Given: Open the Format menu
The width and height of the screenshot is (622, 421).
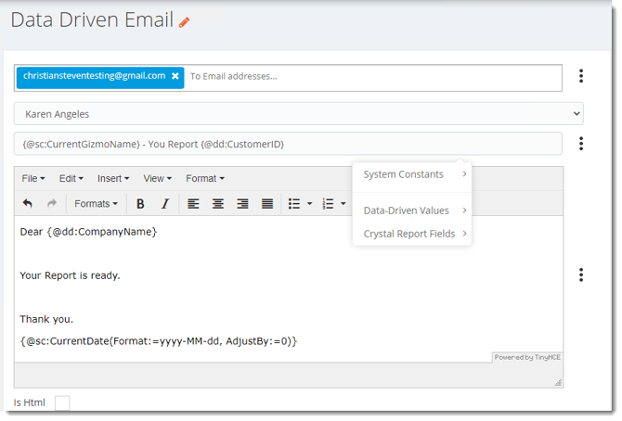Looking at the screenshot, I should [205, 178].
